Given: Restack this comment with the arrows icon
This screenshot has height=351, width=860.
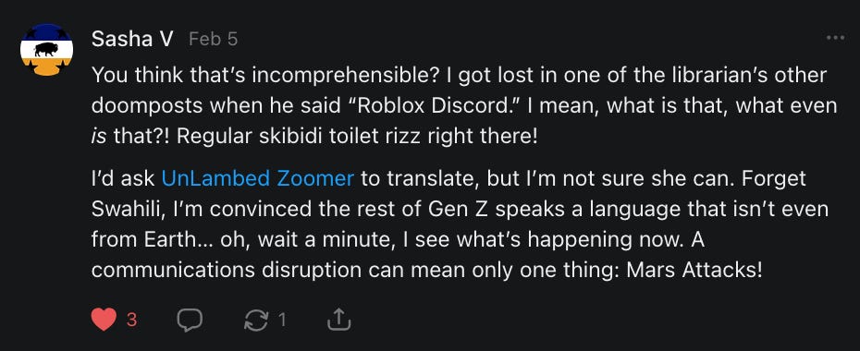Looking at the screenshot, I should coord(256,320).
